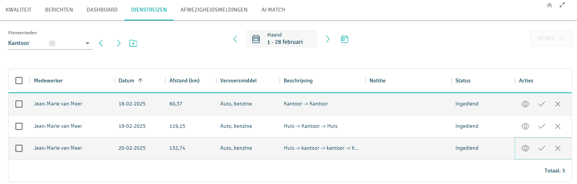Image resolution: width=577 pixels, height=184 pixels.
Task: Approve the 20-02-2025 trip with checkmark
Action: [x=542, y=148]
